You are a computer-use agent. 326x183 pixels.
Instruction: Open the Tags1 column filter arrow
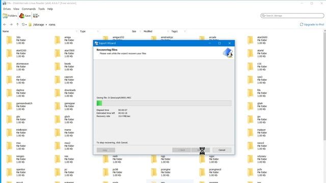(x=185, y=32)
